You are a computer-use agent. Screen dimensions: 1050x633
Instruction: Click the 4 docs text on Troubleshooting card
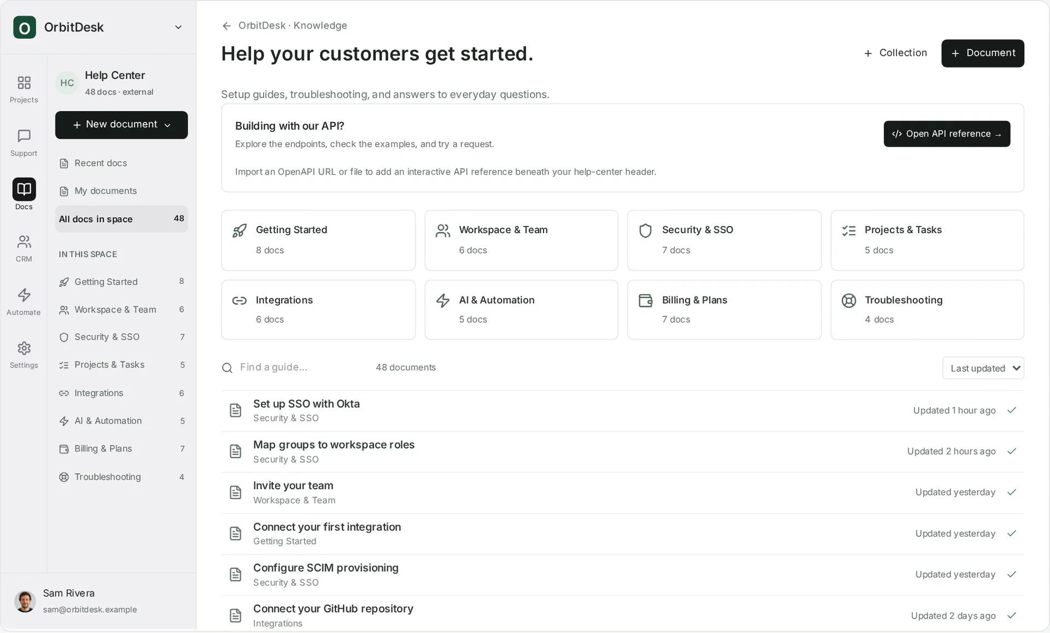879,320
